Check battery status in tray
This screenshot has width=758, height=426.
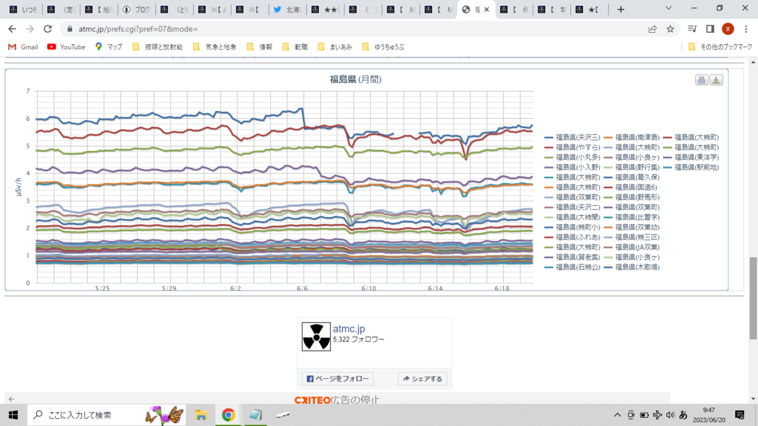(x=644, y=415)
